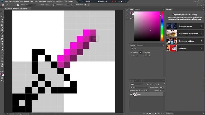Click the add layer mask icon
Image resolution: width=205 pixels, height=115 pixels.
pyautogui.click(x=150, y=114)
